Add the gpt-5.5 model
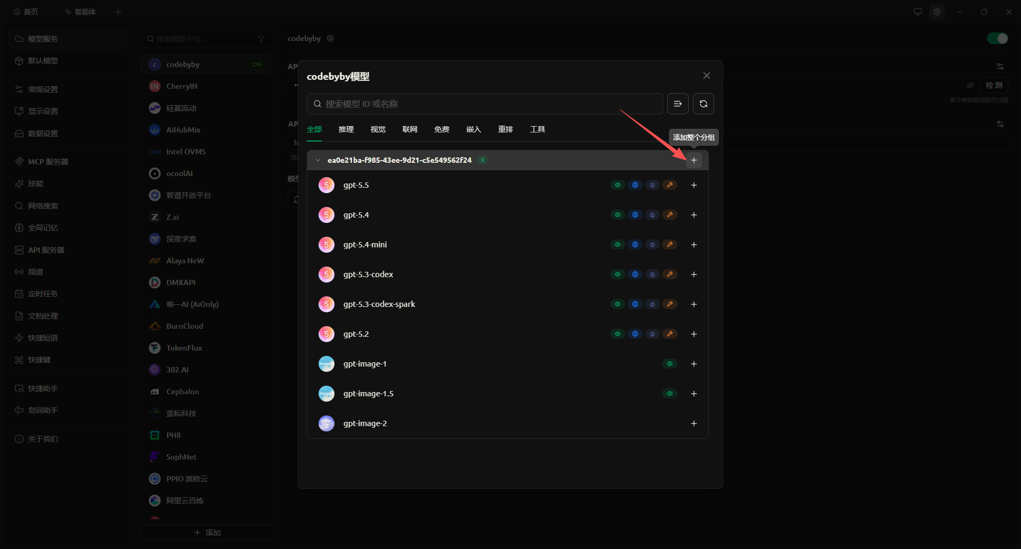Viewport: 1021px width, 549px height. pos(693,185)
